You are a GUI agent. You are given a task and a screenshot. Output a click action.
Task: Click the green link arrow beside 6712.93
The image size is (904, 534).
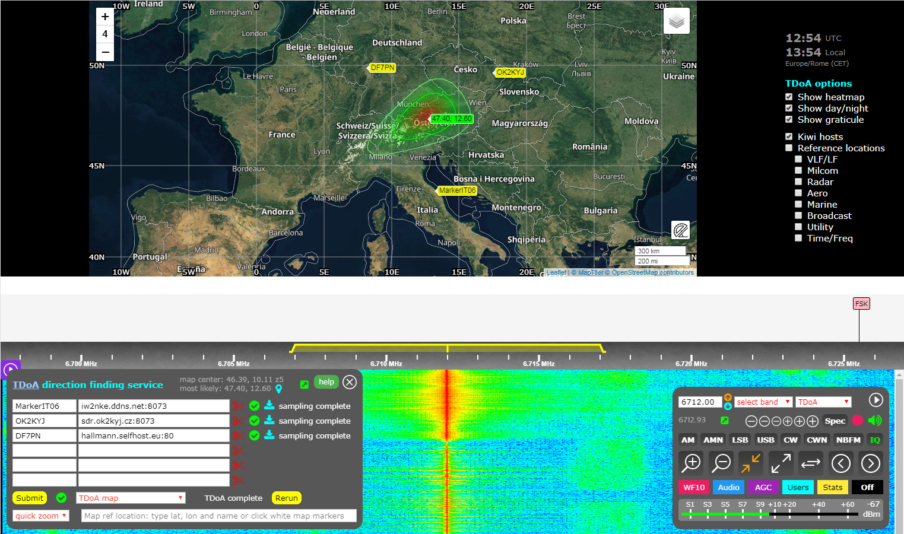pyautogui.click(x=724, y=420)
